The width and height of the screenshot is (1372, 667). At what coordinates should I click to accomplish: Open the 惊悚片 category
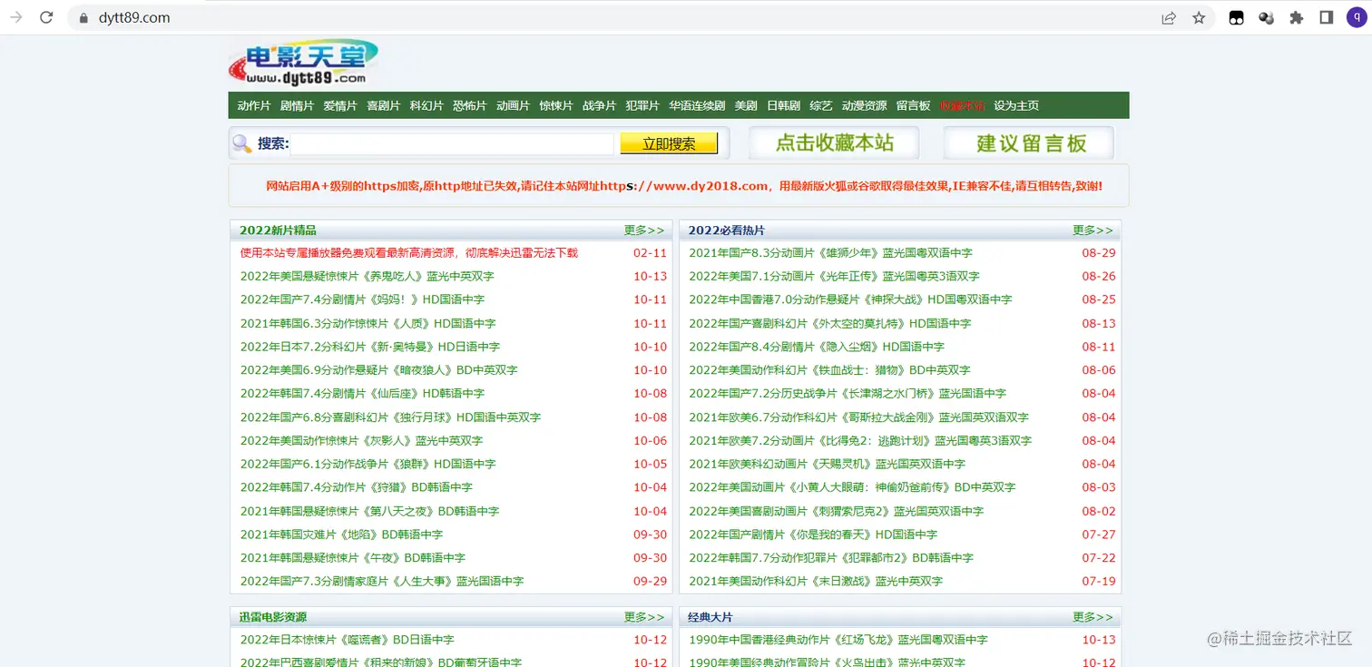pyautogui.click(x=556, y=105)
